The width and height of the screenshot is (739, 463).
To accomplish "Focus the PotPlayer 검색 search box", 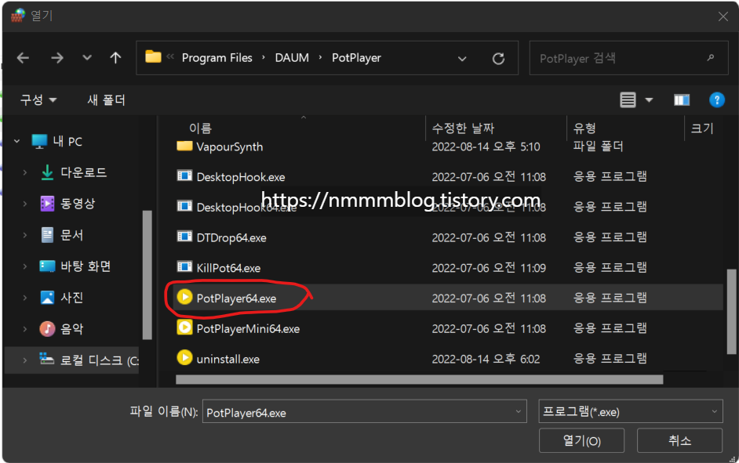I will (x=628, y=58).
